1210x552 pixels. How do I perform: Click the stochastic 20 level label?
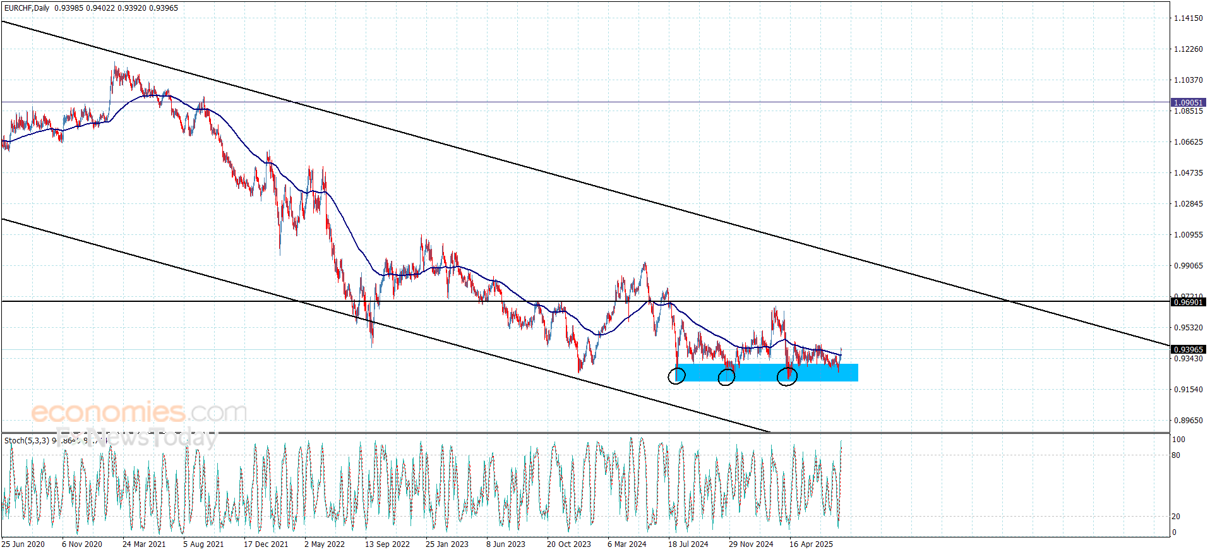pyautogui.click(x=1176, y=517)
